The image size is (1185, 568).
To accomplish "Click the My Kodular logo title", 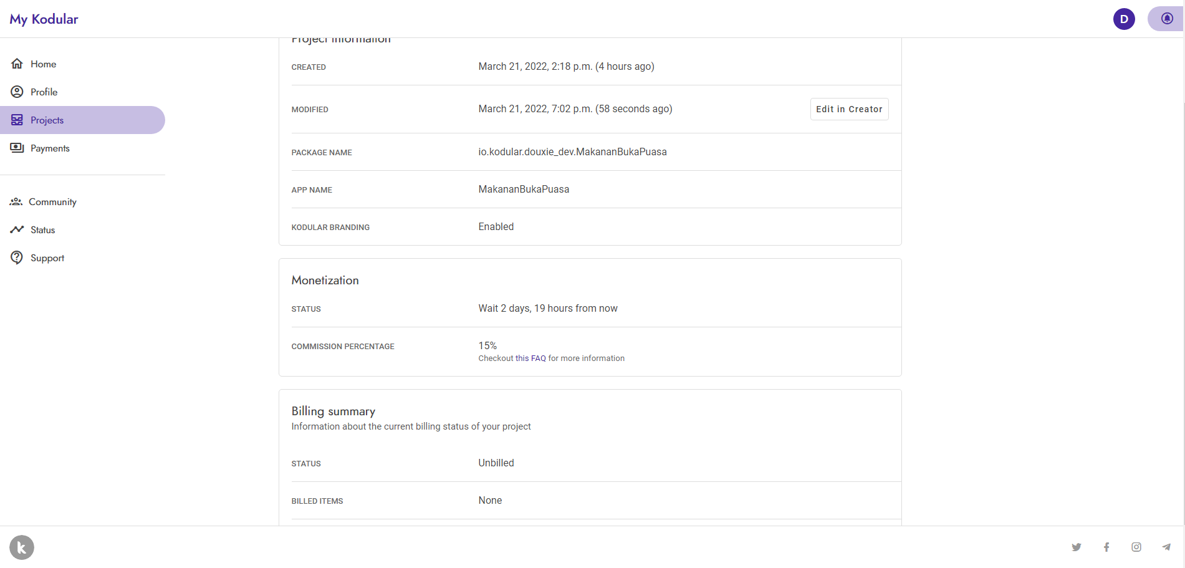I will click(x=44, y=19).
